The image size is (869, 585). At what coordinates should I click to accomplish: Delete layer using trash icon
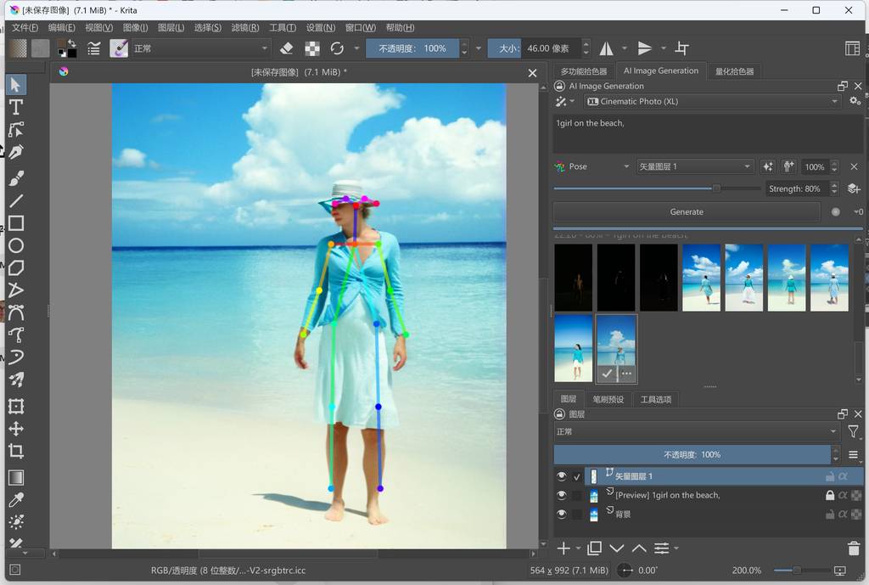point(854,548)
